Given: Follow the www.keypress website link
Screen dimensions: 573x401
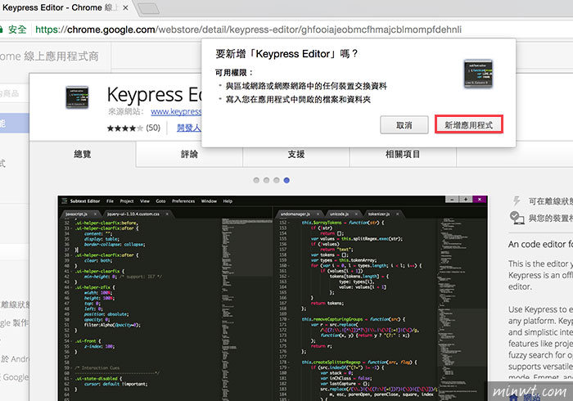Looking at the screenshot, I should pyautogui.click(x=176, y=111).
